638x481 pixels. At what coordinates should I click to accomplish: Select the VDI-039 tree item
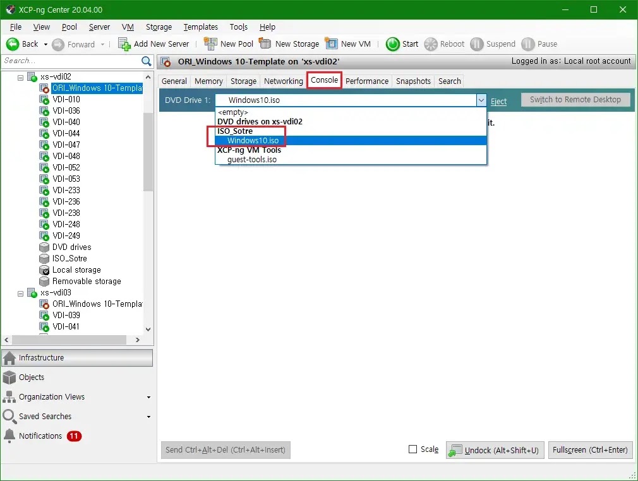tap(66, 315)
